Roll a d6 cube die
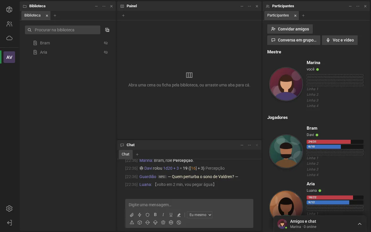The height and width of the screenshot is (232, 371). click(x=140, y=222)
